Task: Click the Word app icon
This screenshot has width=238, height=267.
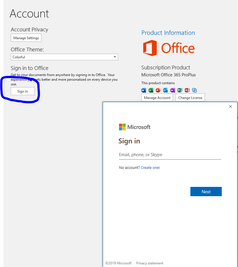Action: [143, 90]
